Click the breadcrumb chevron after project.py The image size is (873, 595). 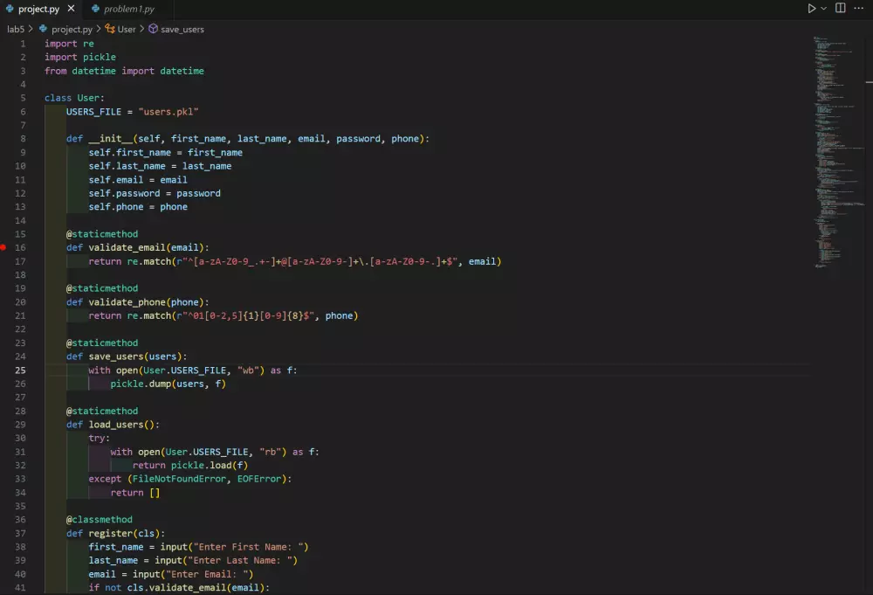(99, 29)
